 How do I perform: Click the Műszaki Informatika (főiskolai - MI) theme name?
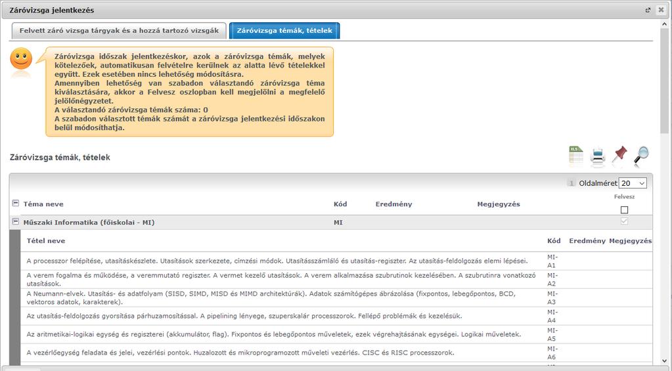89,223
